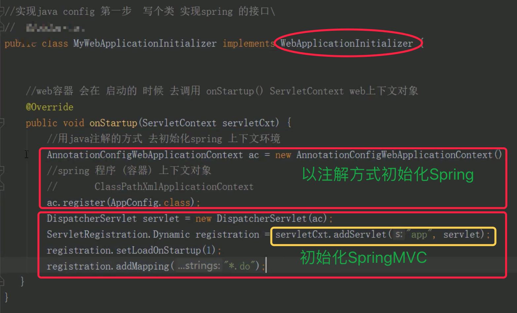Click the addServlet method call
The height and width of the screenshot is (313, 517).
(360, 234)
